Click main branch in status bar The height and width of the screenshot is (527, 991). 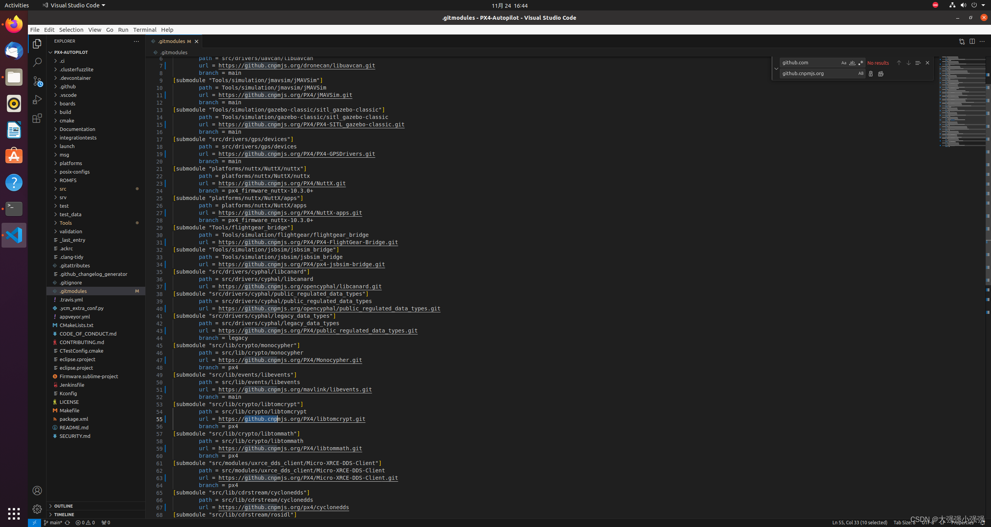[x=53, y=522]
